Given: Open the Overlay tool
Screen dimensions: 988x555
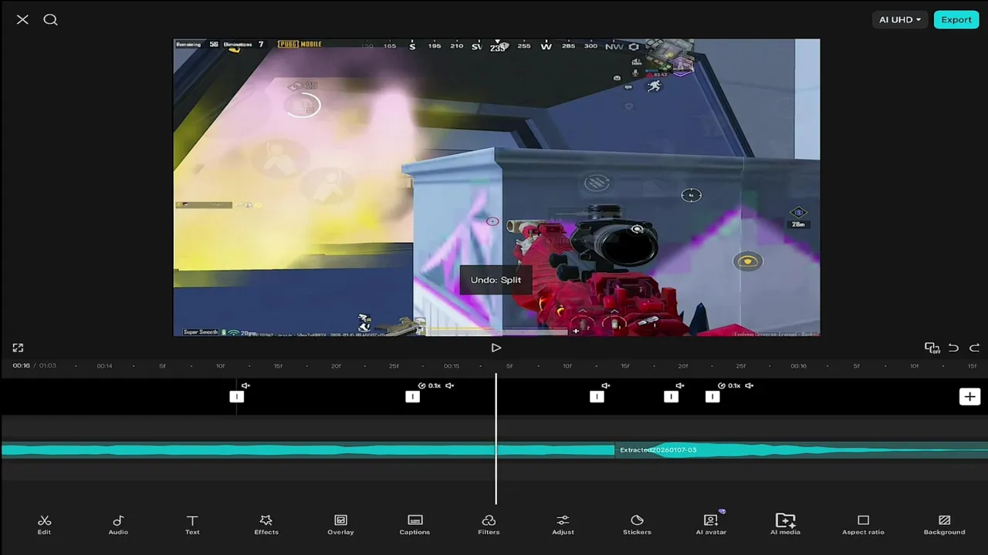Looking at the screenshot, I should coord(340,524).
